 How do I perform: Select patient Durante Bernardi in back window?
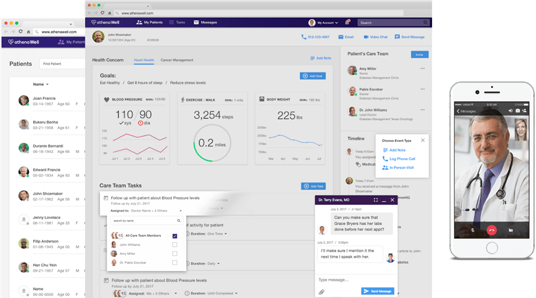51,148
